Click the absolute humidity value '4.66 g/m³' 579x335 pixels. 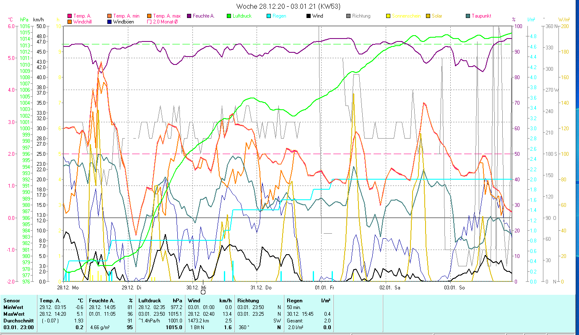pyautogui.click(x=101, y=327)
